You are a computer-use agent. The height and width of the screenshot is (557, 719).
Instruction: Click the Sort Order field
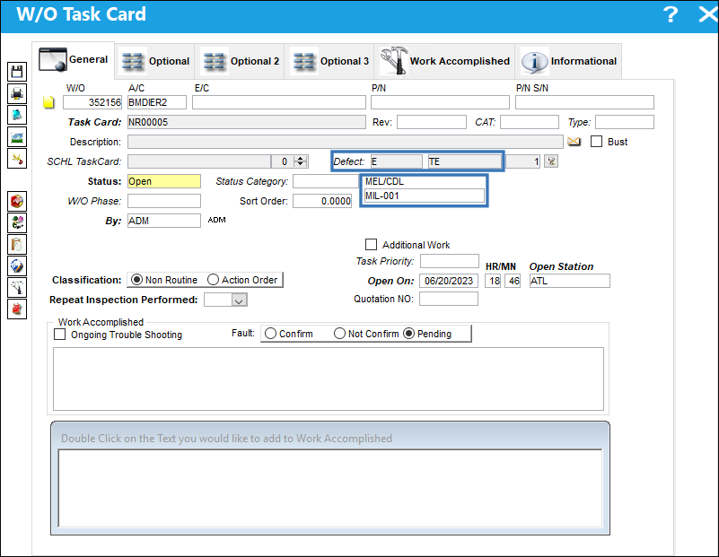tap(322, 201)
